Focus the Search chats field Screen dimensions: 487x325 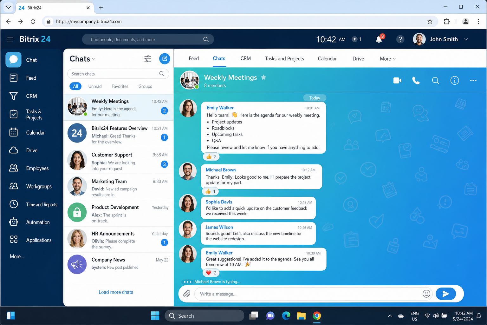(x=118, y=74)
